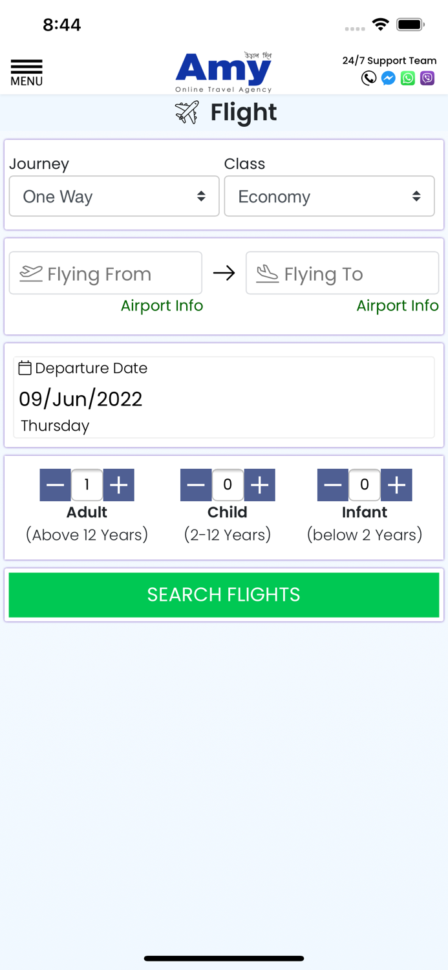Decrease the Infant count
This screenshot has width=448, height=970.
tap(333, 485)
